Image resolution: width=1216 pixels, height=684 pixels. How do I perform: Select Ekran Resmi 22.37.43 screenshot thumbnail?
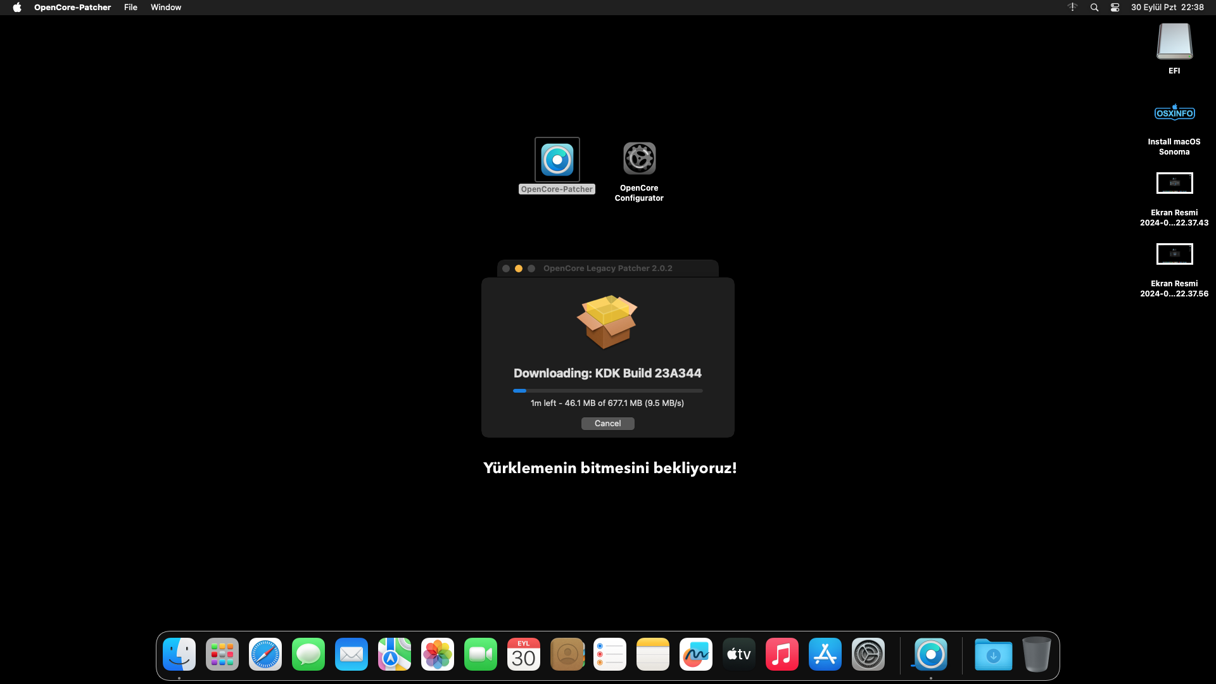pyautogui.click(x=1174, y=184)
